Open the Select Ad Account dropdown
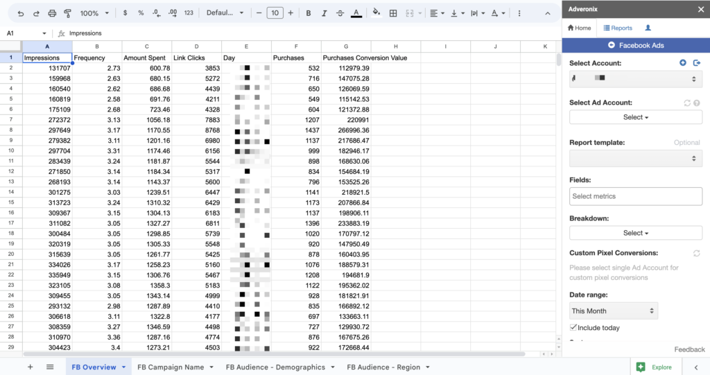 click(x=636, y=117)
